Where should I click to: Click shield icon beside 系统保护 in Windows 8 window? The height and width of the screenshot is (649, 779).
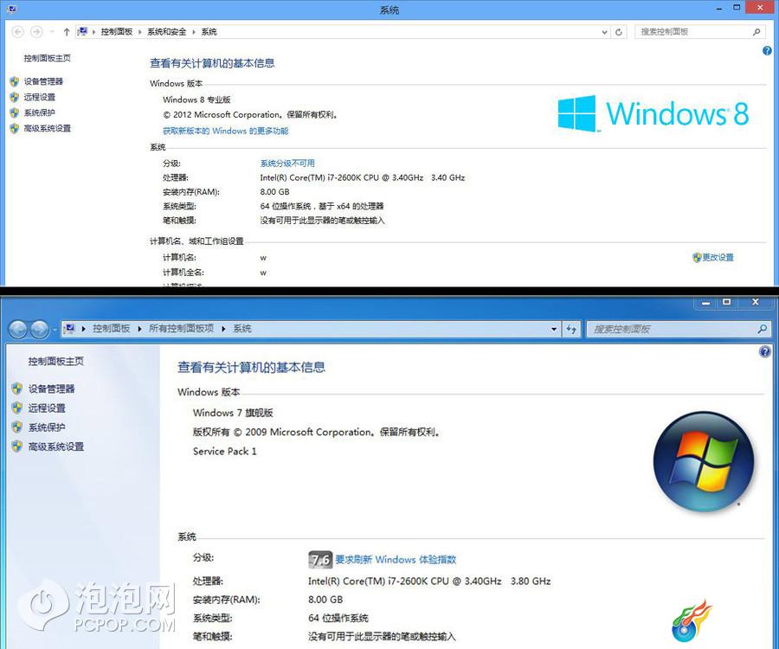pyautogui.click(x=15, y=112)
